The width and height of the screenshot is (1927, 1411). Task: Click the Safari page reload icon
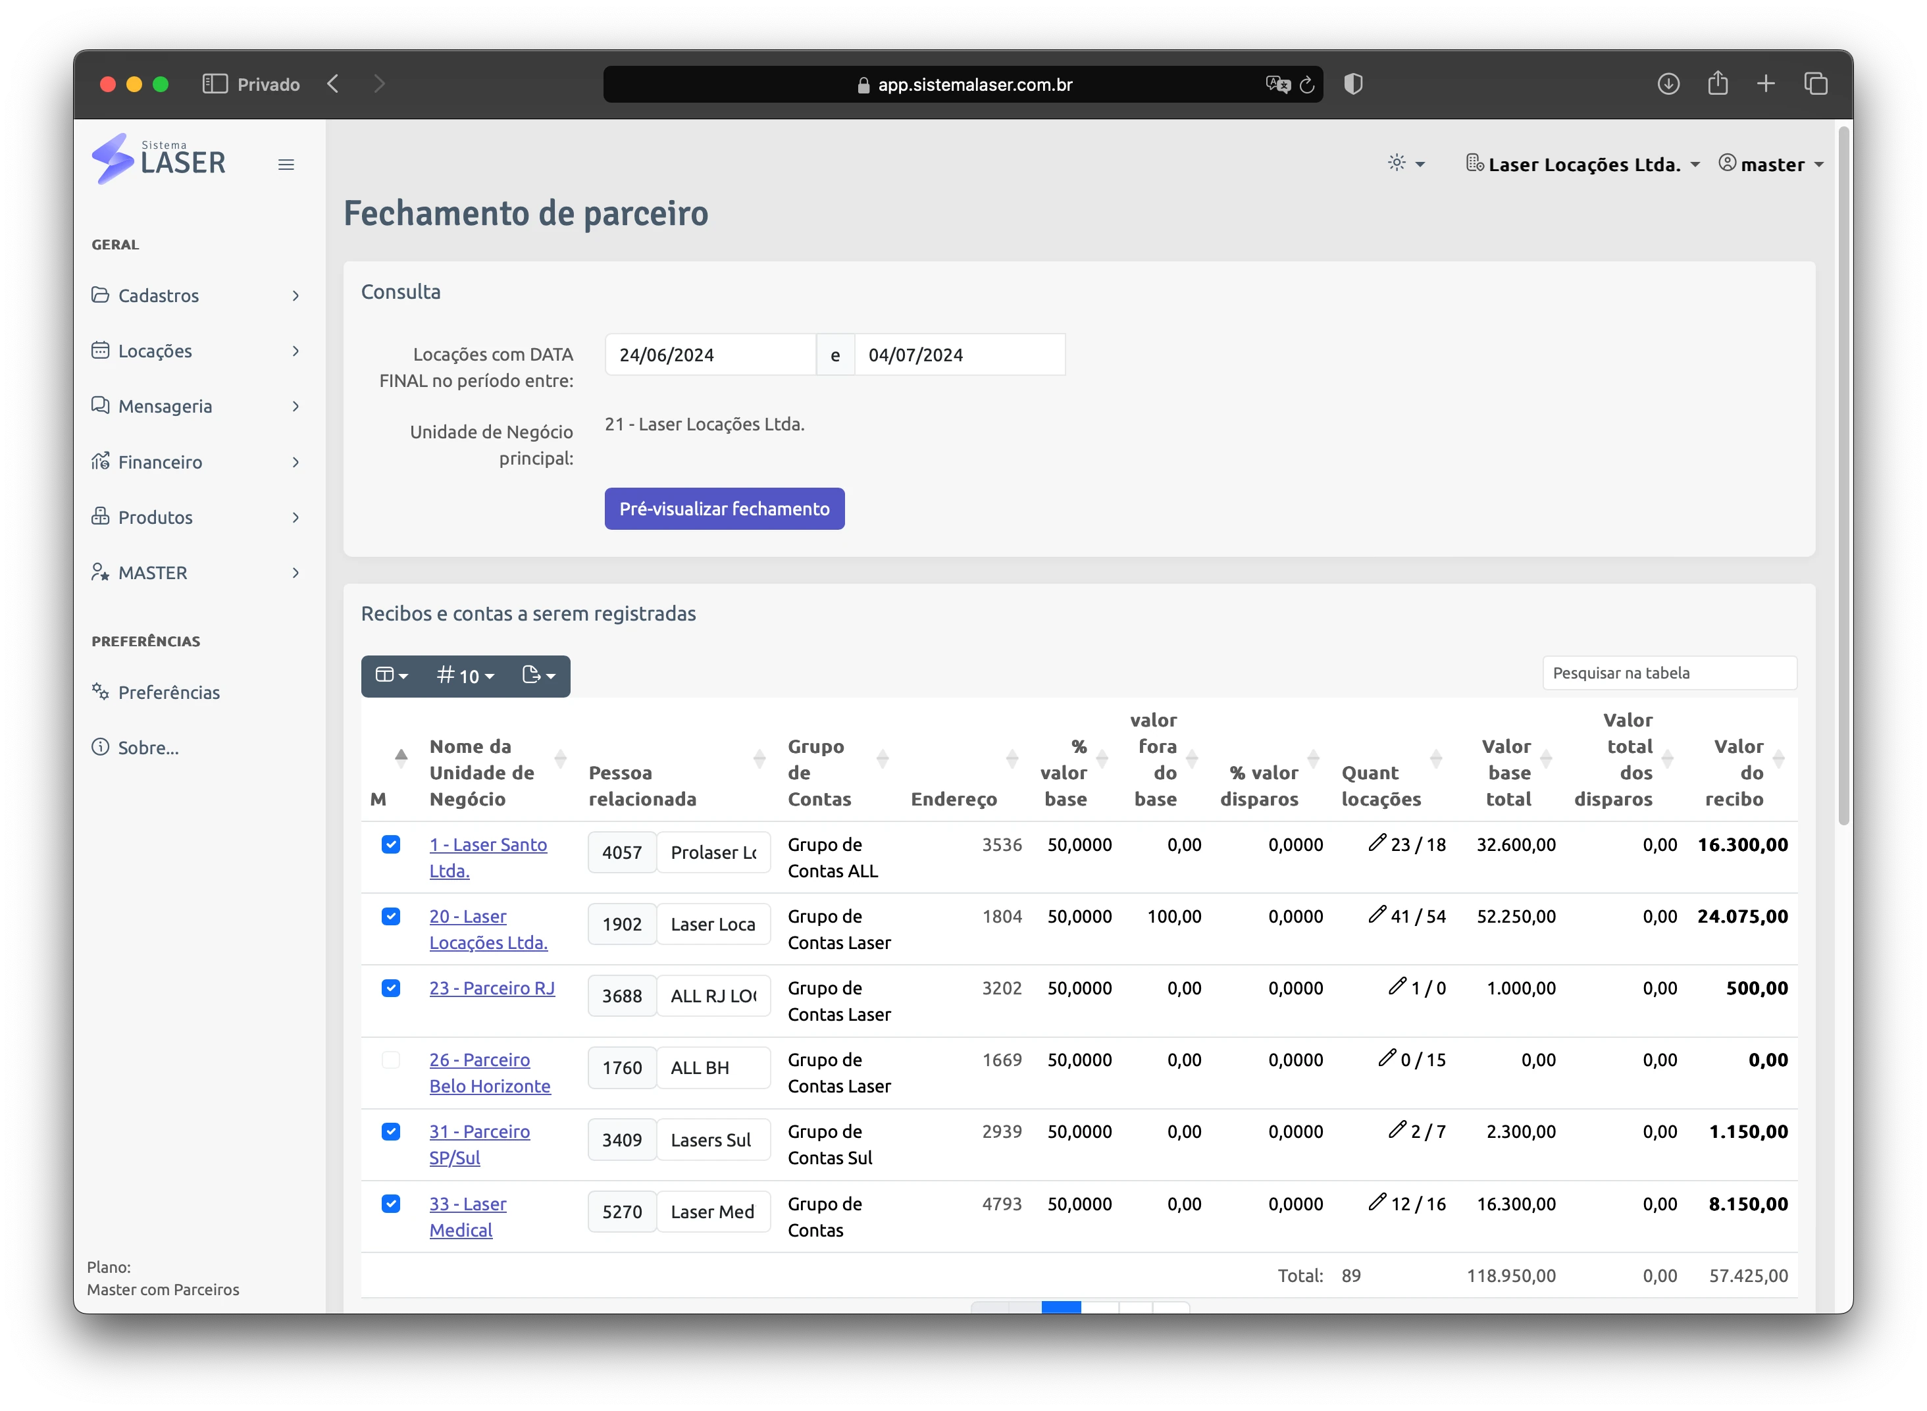tap(1306, 84)
